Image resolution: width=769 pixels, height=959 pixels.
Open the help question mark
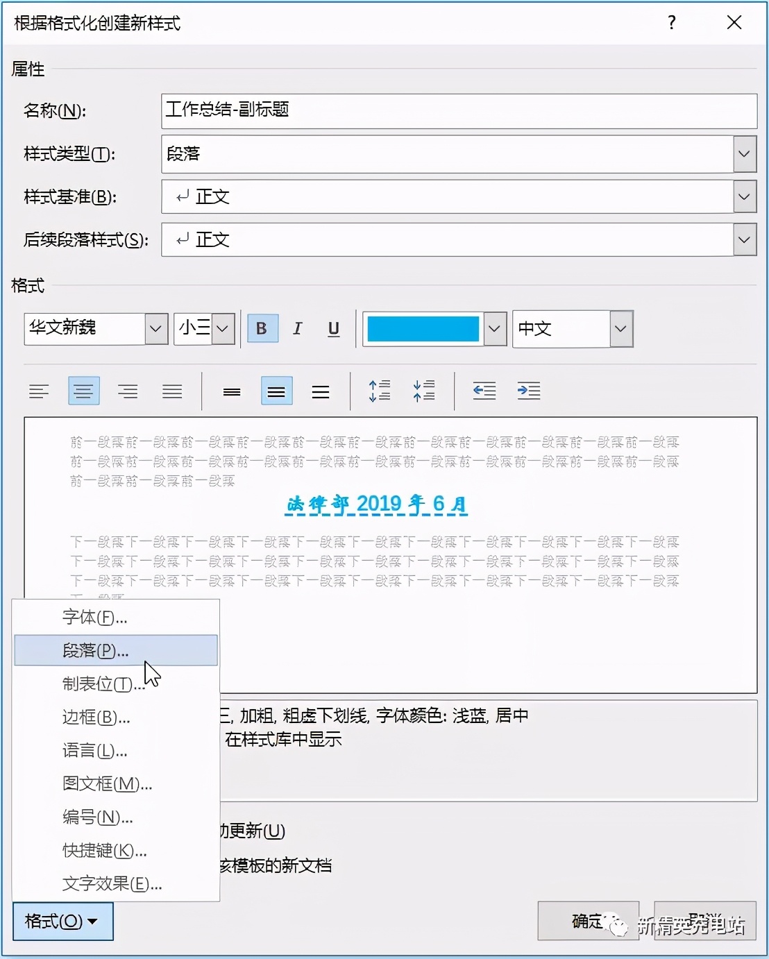(672, 23)
